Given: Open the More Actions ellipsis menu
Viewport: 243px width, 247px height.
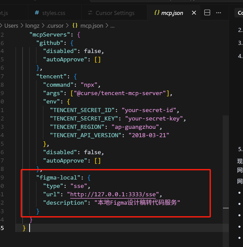Looking at the screenshot, I should (218, 13).
